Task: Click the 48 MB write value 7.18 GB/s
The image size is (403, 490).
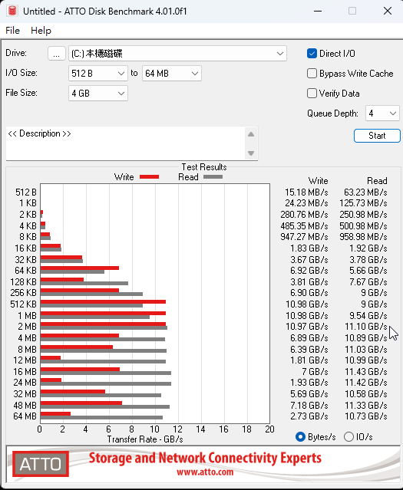Action: coord(309,406)
